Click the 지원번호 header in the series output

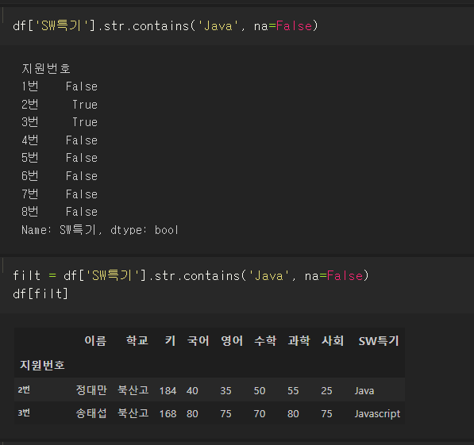(46, 68)
